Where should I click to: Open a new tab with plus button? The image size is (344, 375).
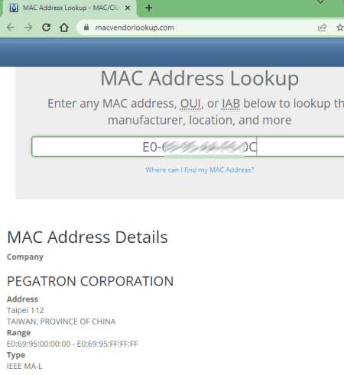tap(149, 8)
